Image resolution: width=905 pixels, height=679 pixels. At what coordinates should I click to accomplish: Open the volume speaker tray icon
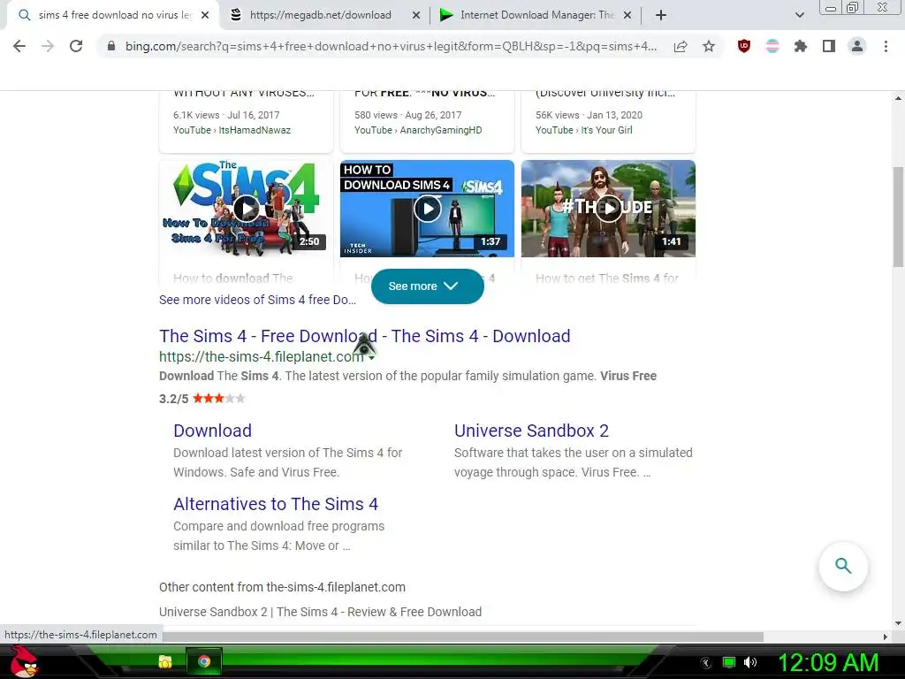click(750, 662)
